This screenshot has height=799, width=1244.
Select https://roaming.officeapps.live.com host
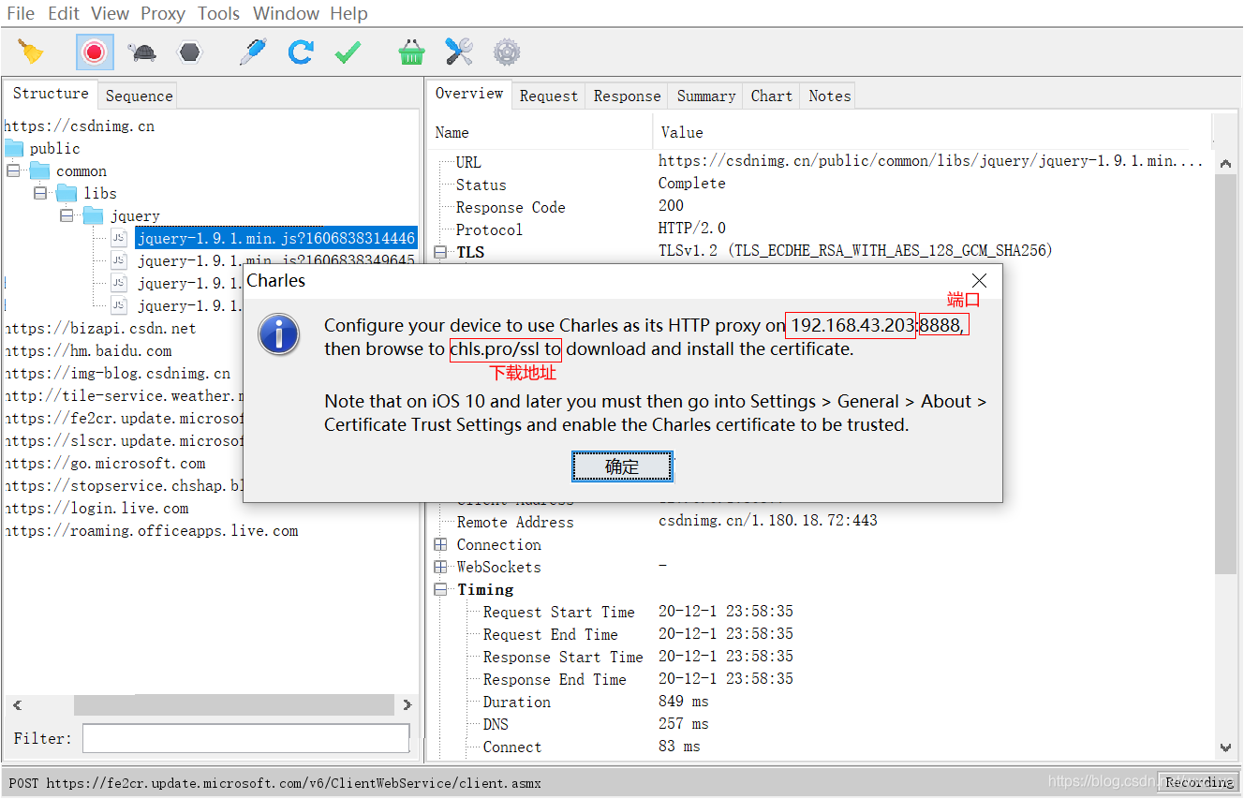(x=151, y=530)
